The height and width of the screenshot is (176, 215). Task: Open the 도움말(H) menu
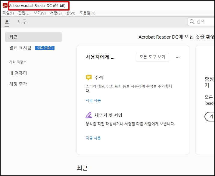click(87, 13)
